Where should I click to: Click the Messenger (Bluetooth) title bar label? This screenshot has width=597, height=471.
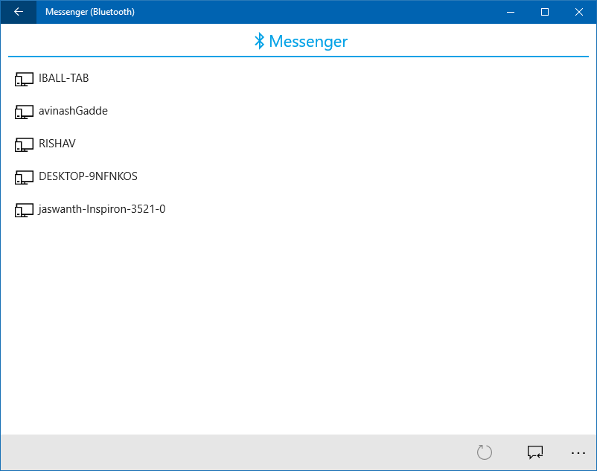click(x=89, y=12)
